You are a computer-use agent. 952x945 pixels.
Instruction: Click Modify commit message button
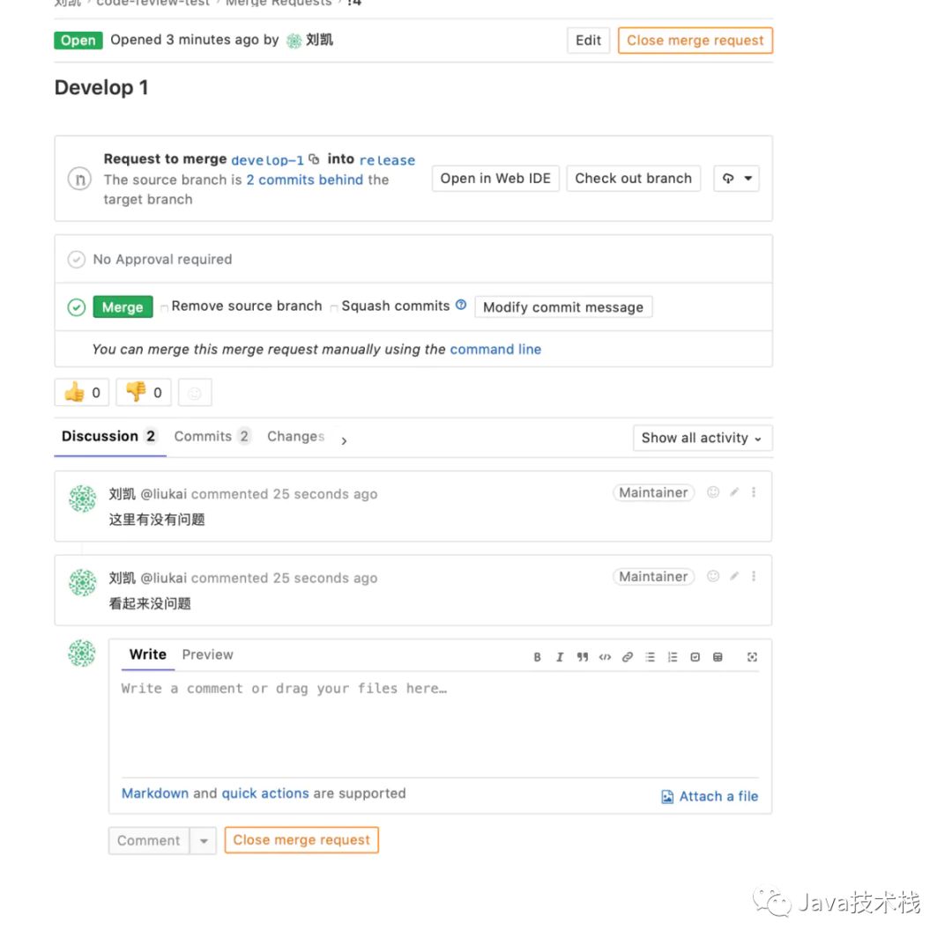(563, 307)
